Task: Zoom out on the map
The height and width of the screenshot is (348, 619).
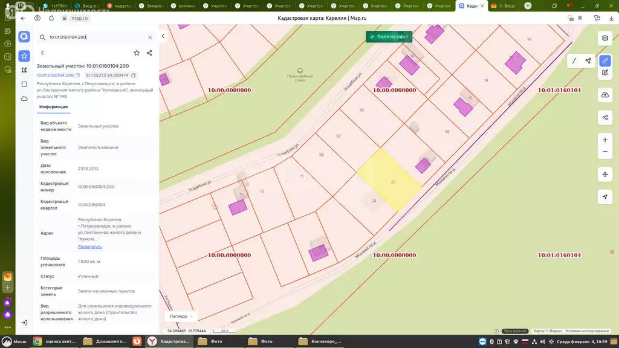Action: (605, 152)
